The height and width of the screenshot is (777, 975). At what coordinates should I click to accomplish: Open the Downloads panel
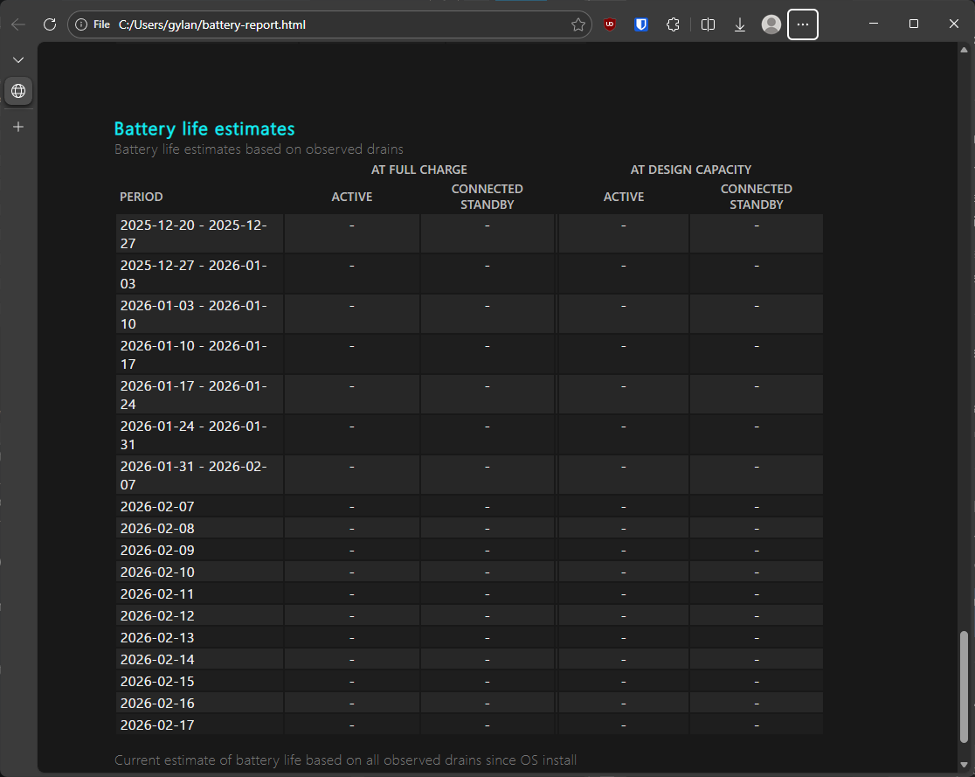click(x=740, y=24)
